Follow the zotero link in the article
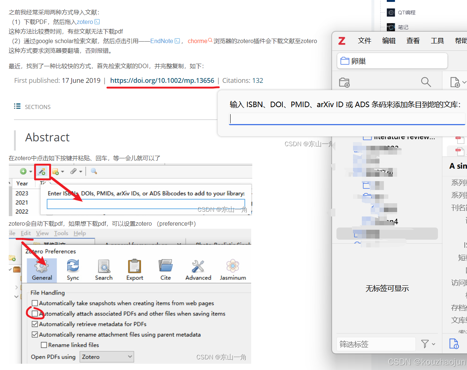Screen dimensions: 467x370 tap(85, 22)
